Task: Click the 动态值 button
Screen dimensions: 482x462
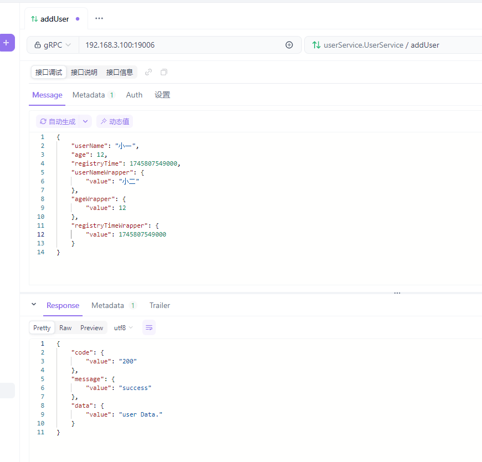Action: pyautogui.click(x=115, y=122)
